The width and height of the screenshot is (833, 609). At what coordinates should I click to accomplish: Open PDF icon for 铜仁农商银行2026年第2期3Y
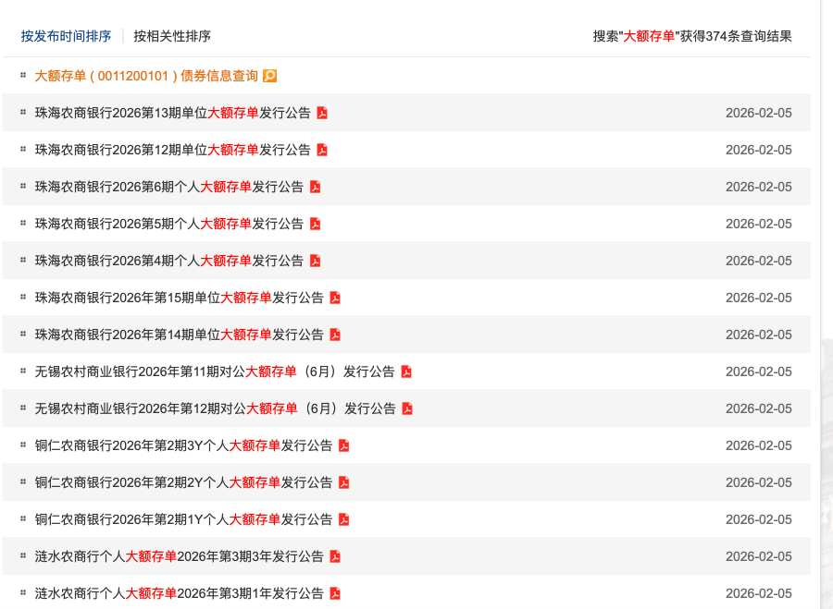coord(343,445)
